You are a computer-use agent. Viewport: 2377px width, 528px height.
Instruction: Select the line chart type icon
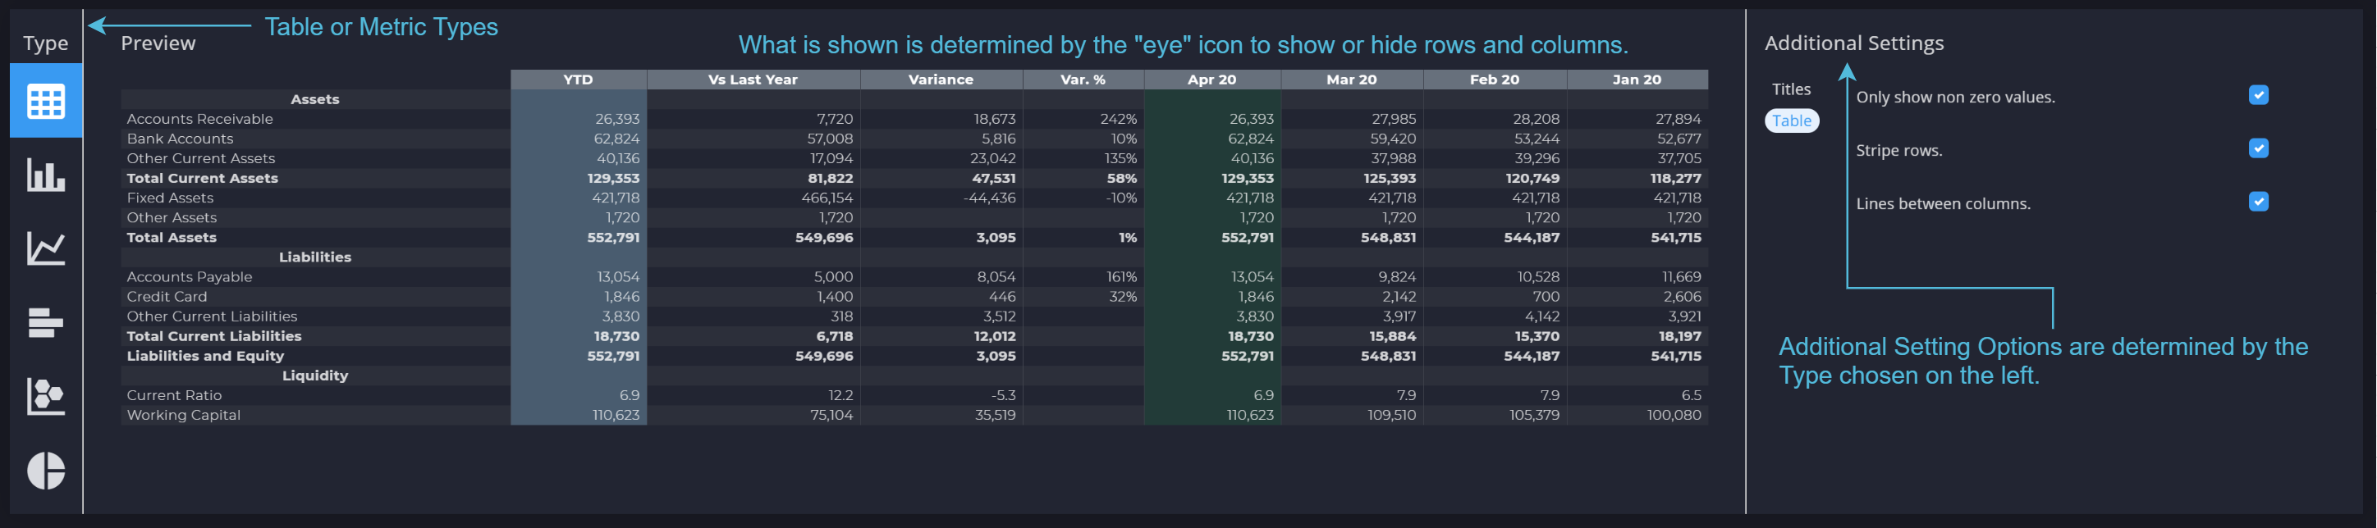coord(46,248)
